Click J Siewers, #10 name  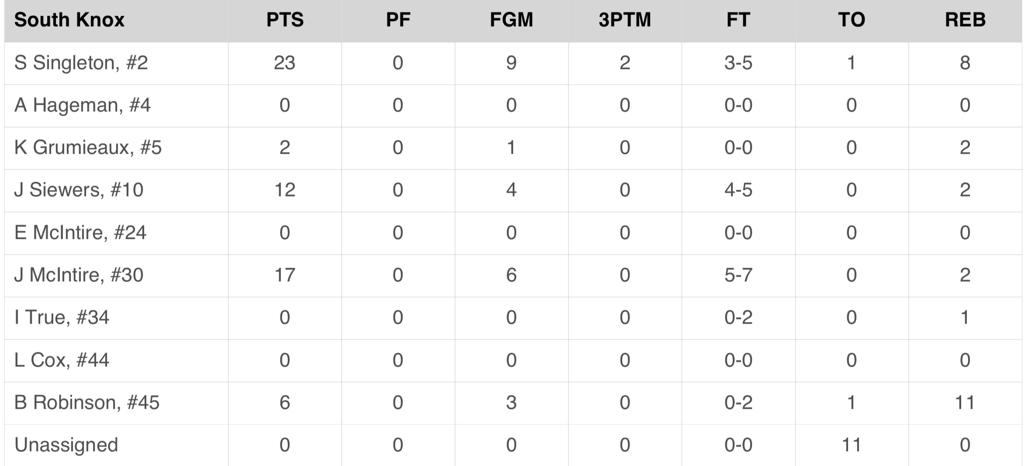[x=79, y=190]
